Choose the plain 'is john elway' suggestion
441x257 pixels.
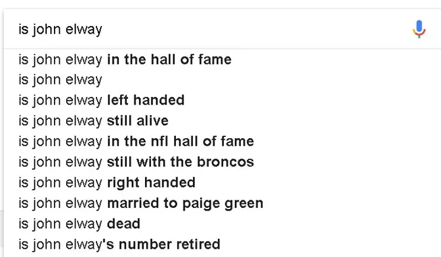point(222,80)
